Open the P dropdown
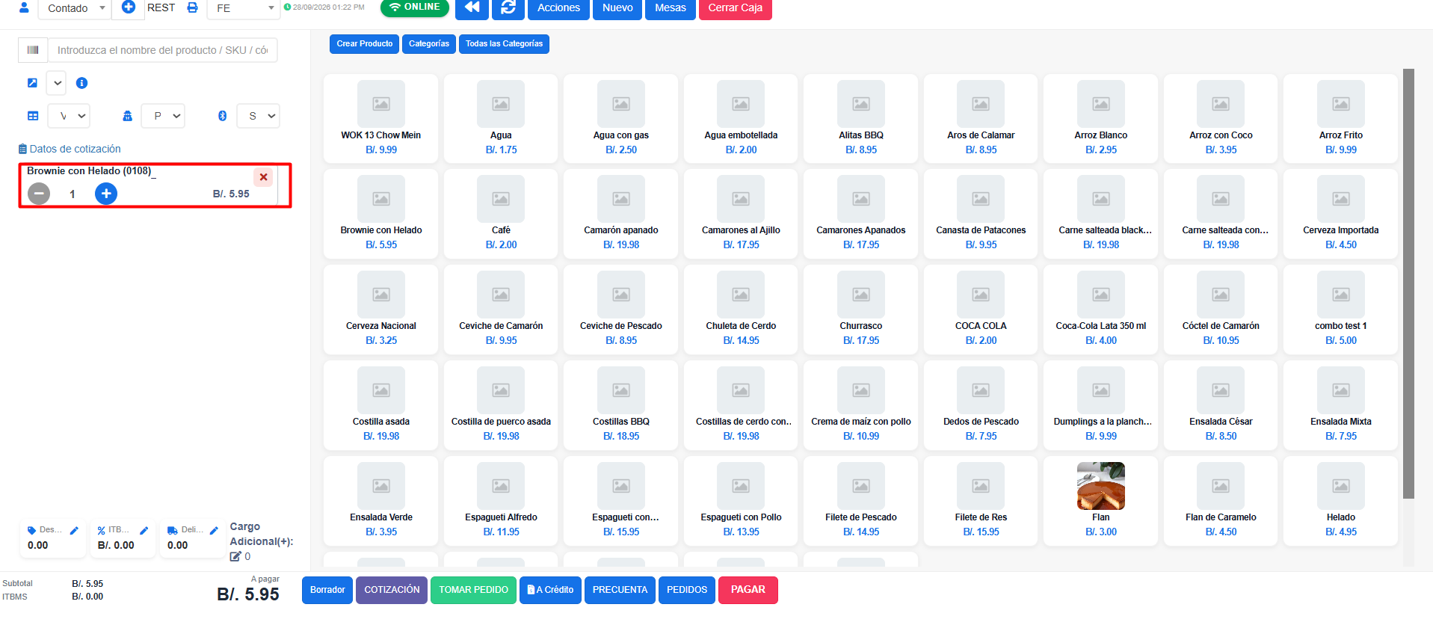Image resolution: width=1433 pixels, height=631 pixels. (x=164, y=116)
